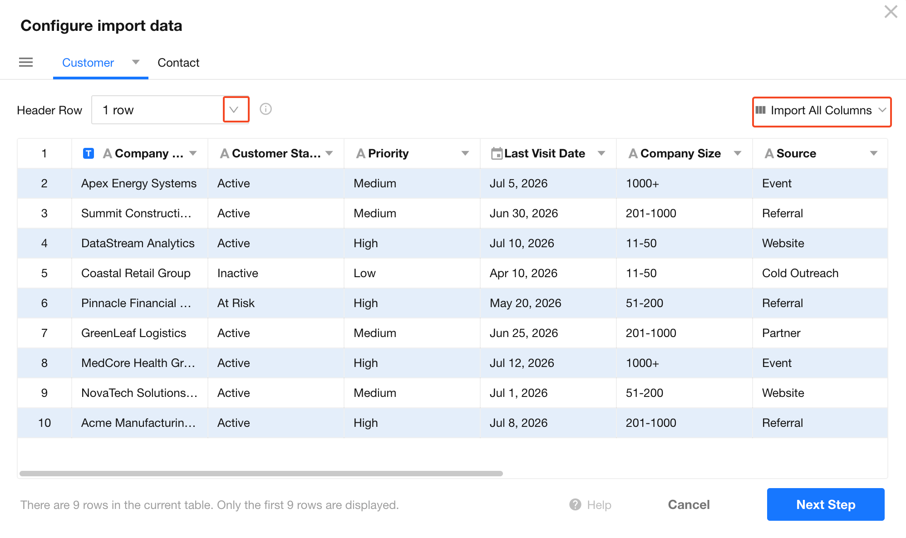
Task: Select the Customer tab
Action: tap(88, 63)
